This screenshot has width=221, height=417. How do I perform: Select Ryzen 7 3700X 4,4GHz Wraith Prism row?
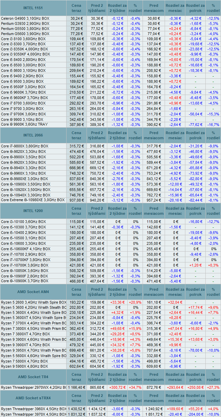pos(34,323)
